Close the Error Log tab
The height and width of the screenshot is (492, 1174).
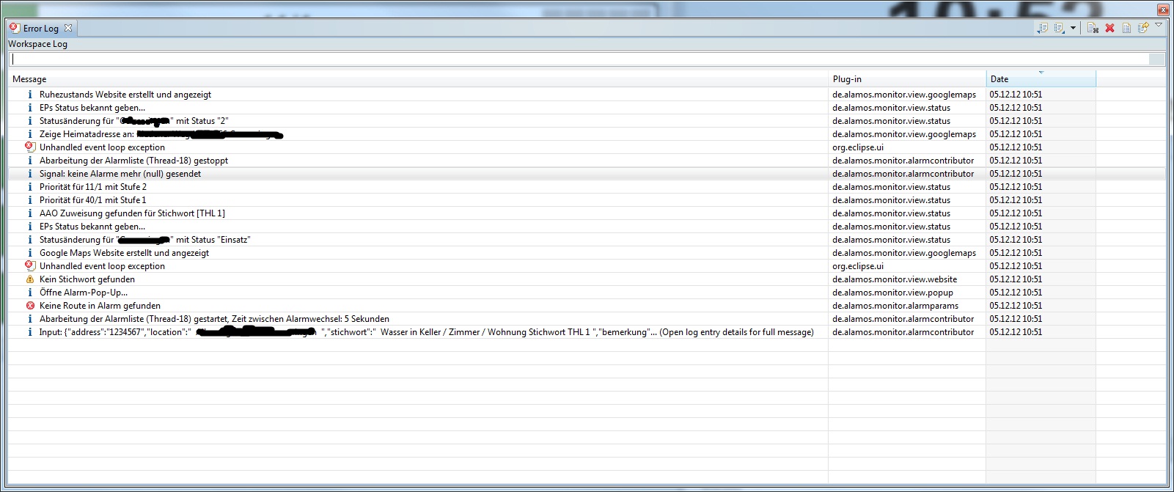click(68, 28)
